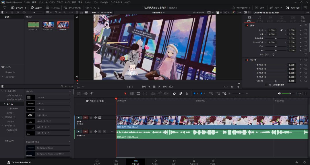310x165 pixels.
Task: Toggle the クロップ (Crop) enable switch
Action: pos(247,60)
